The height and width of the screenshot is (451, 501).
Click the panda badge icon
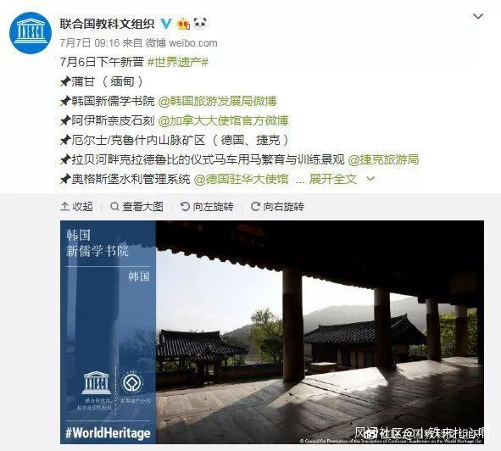(x=200, y=24)
